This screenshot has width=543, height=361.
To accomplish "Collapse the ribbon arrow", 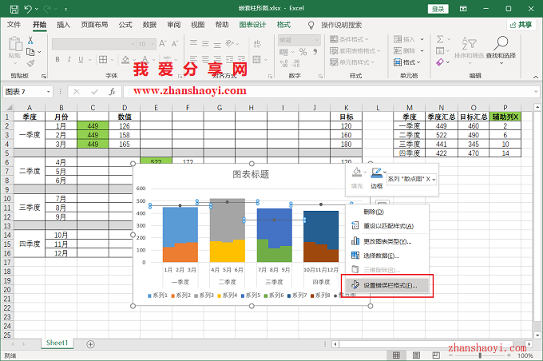I will point(536,77).
